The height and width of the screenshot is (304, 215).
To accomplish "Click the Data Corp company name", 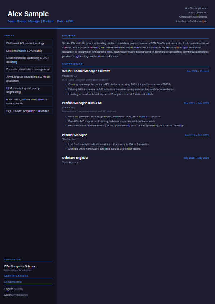I will pyautogui.click(x=69, y=107).
